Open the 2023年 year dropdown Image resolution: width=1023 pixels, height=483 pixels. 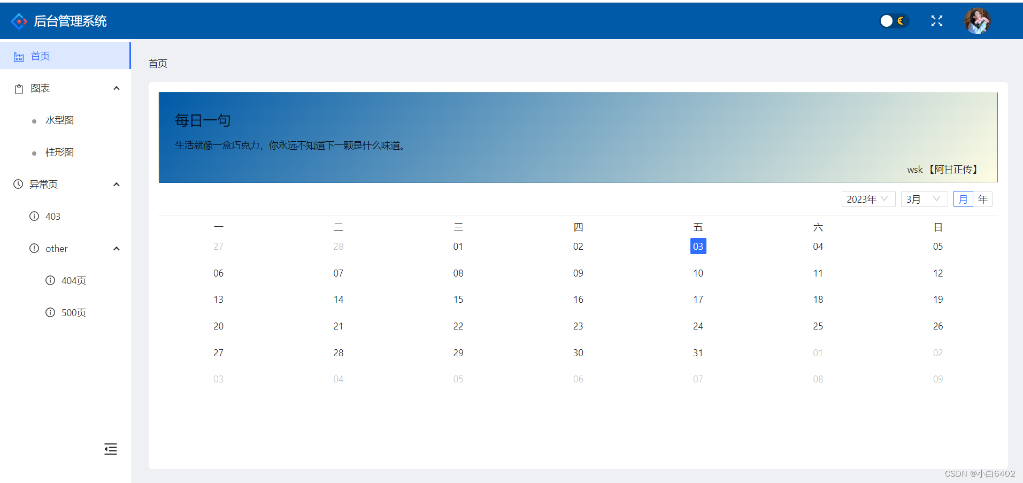(x=868, y=199)
